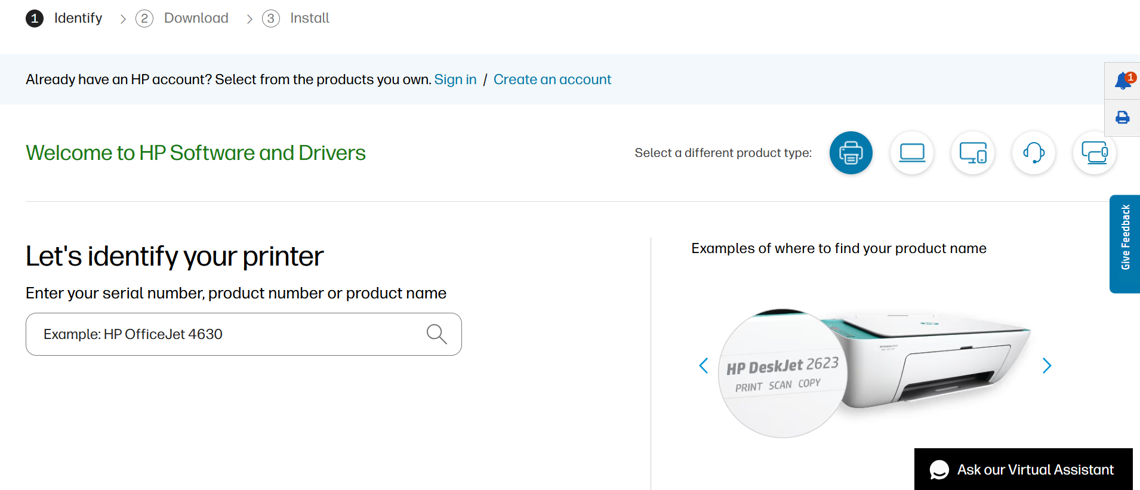This screenshot has height=490, width=1140.
Task: Go to Identify step
Action: 64,19
